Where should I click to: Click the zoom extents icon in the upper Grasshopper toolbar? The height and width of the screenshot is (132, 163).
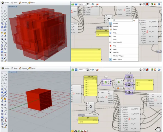coord(88,4)
